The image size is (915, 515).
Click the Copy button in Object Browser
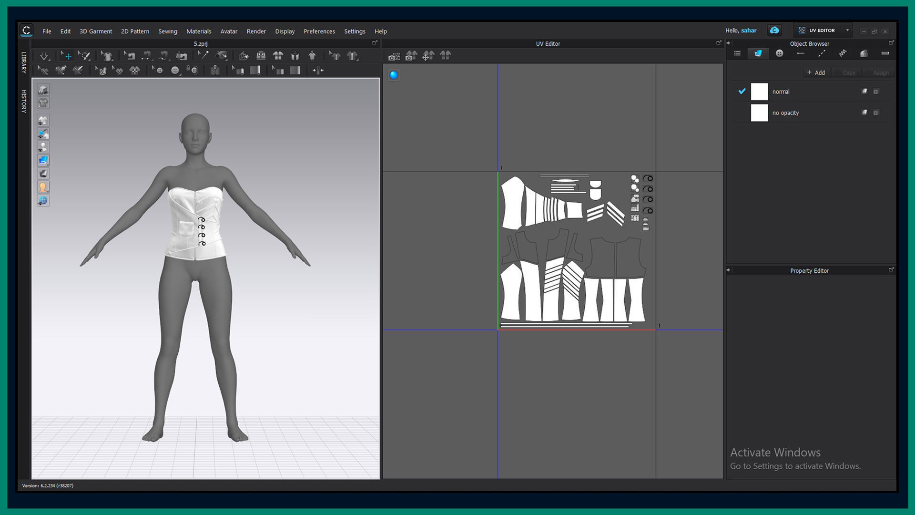coord(846,72)
